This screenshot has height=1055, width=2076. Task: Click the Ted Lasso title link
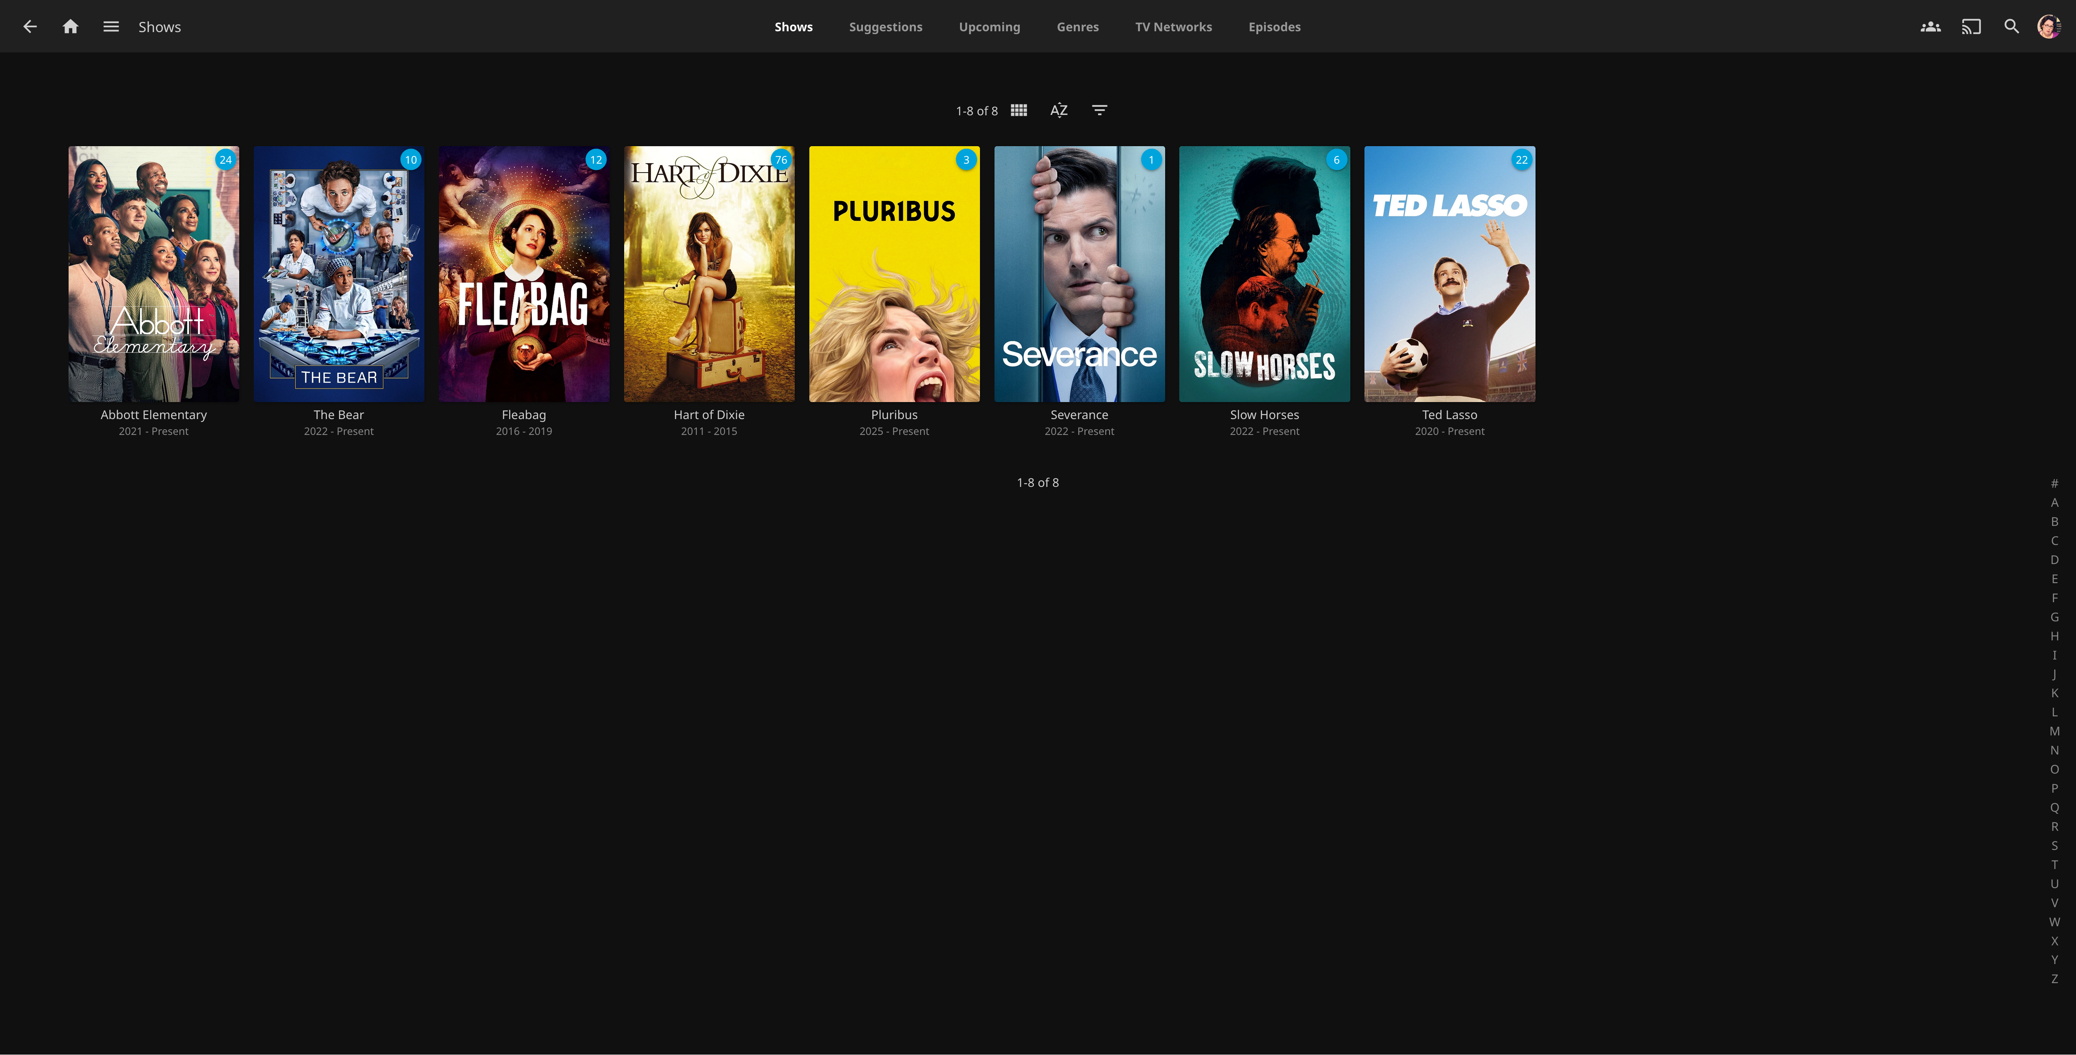point(1449,414)
